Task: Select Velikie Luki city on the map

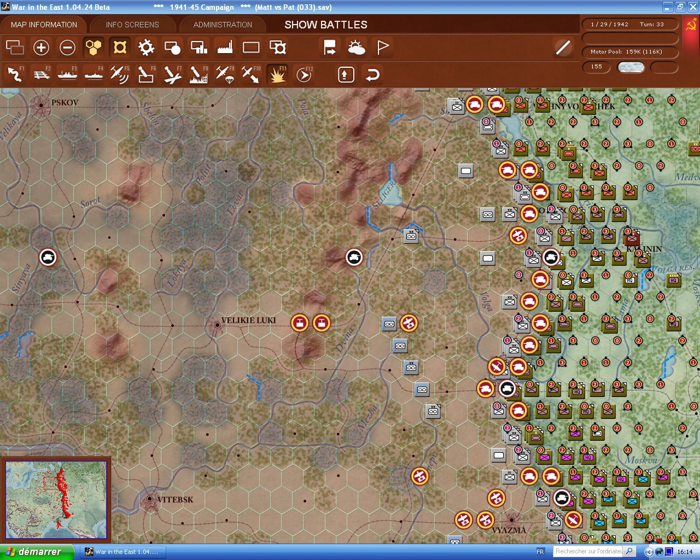Action: coord(217,325)
